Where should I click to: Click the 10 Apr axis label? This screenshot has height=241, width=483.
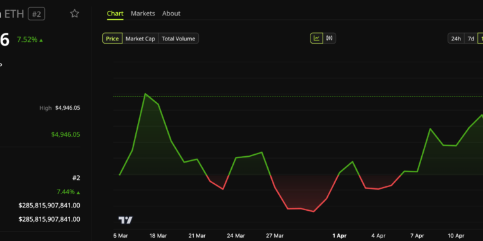[x=456, y=236]
